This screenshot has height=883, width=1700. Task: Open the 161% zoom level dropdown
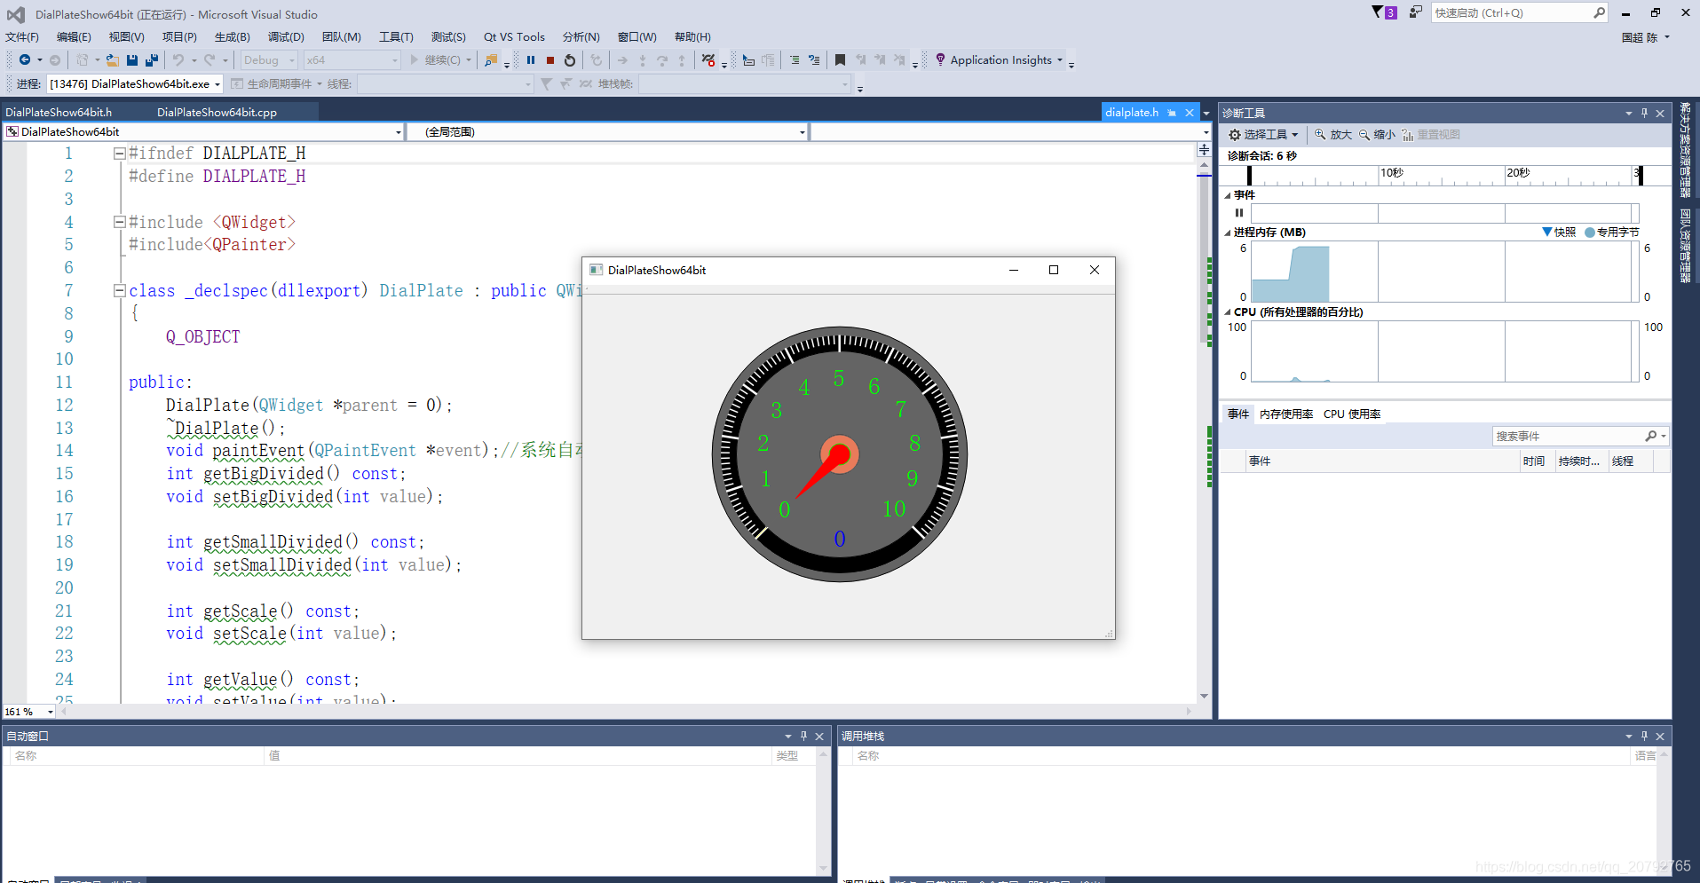[28, 712]
